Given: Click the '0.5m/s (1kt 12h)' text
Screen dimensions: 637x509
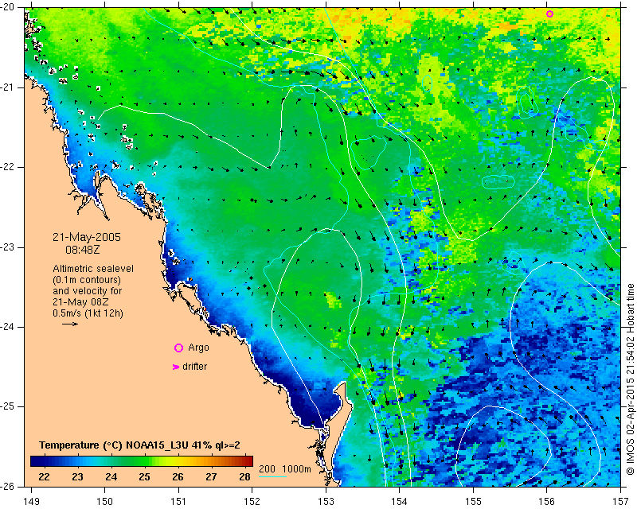Looking at the screenshot, I should [88, 313].
